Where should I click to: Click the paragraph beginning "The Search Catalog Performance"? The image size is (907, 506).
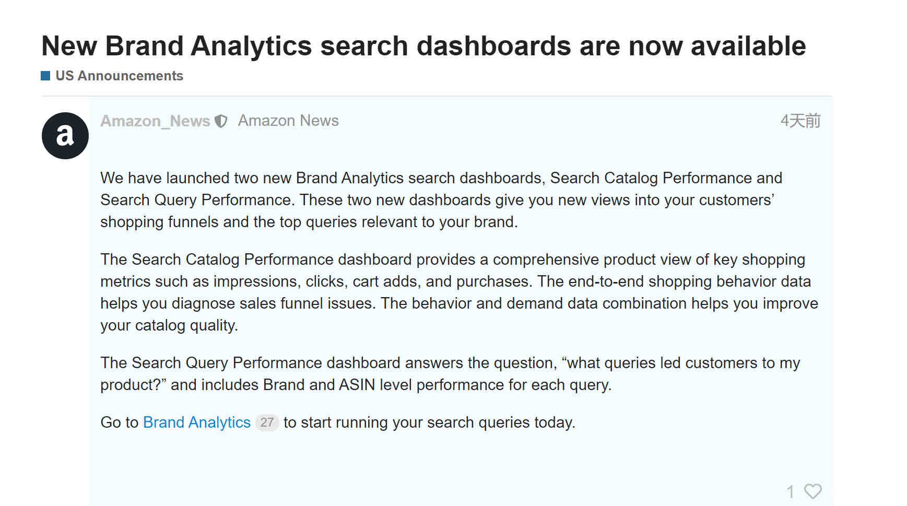(460, 292)
